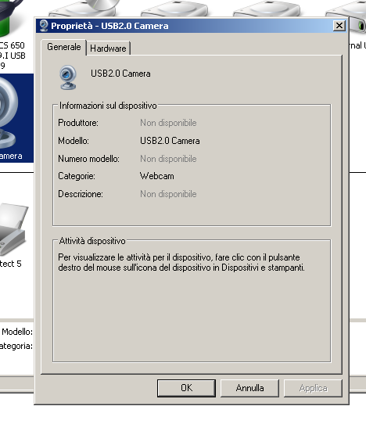
Task: Cancel via the Annulla button
Action: point(249,388)
